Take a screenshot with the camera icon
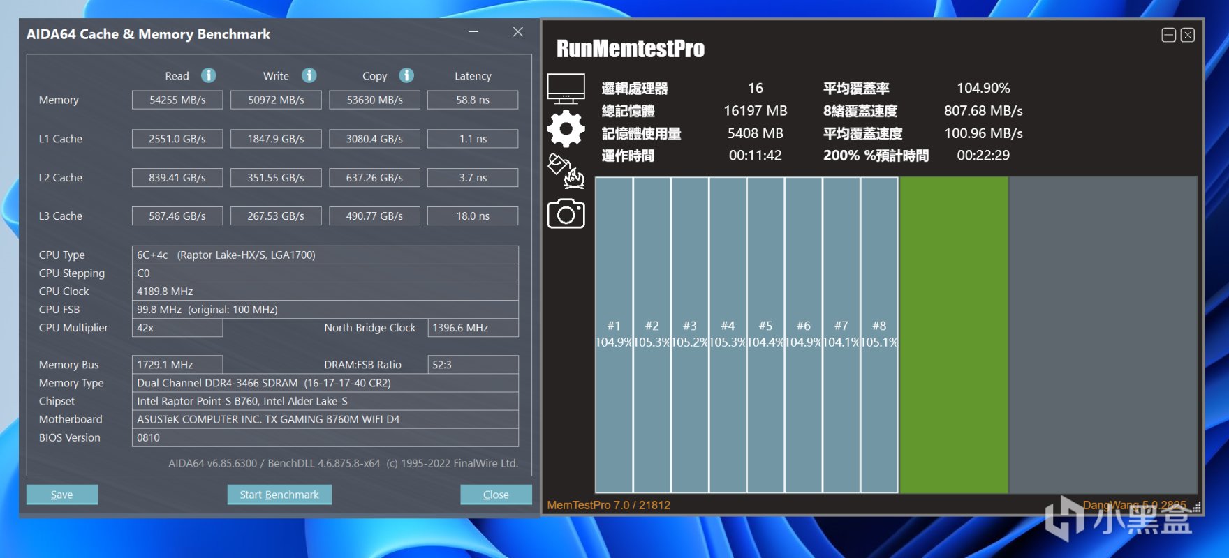Image resolution: width=1229 pixels, height=558 pixels. [x=566, y=213]
